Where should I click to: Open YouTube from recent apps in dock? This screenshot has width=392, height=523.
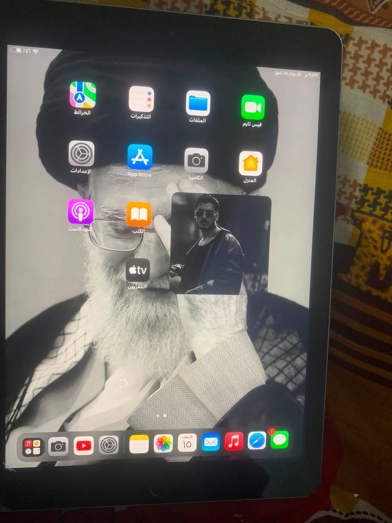click(x=84, y=446)
